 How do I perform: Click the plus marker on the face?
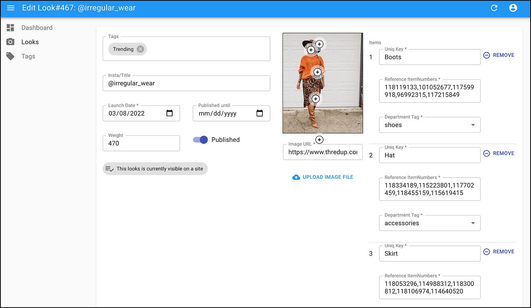tap(311, 50)
